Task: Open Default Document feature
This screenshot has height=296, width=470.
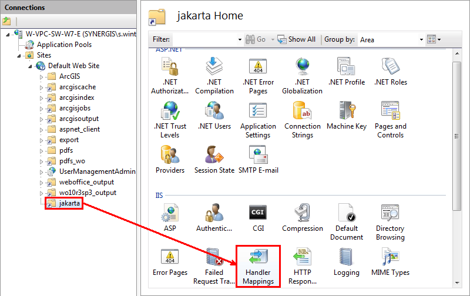Action: pos(347,222)
